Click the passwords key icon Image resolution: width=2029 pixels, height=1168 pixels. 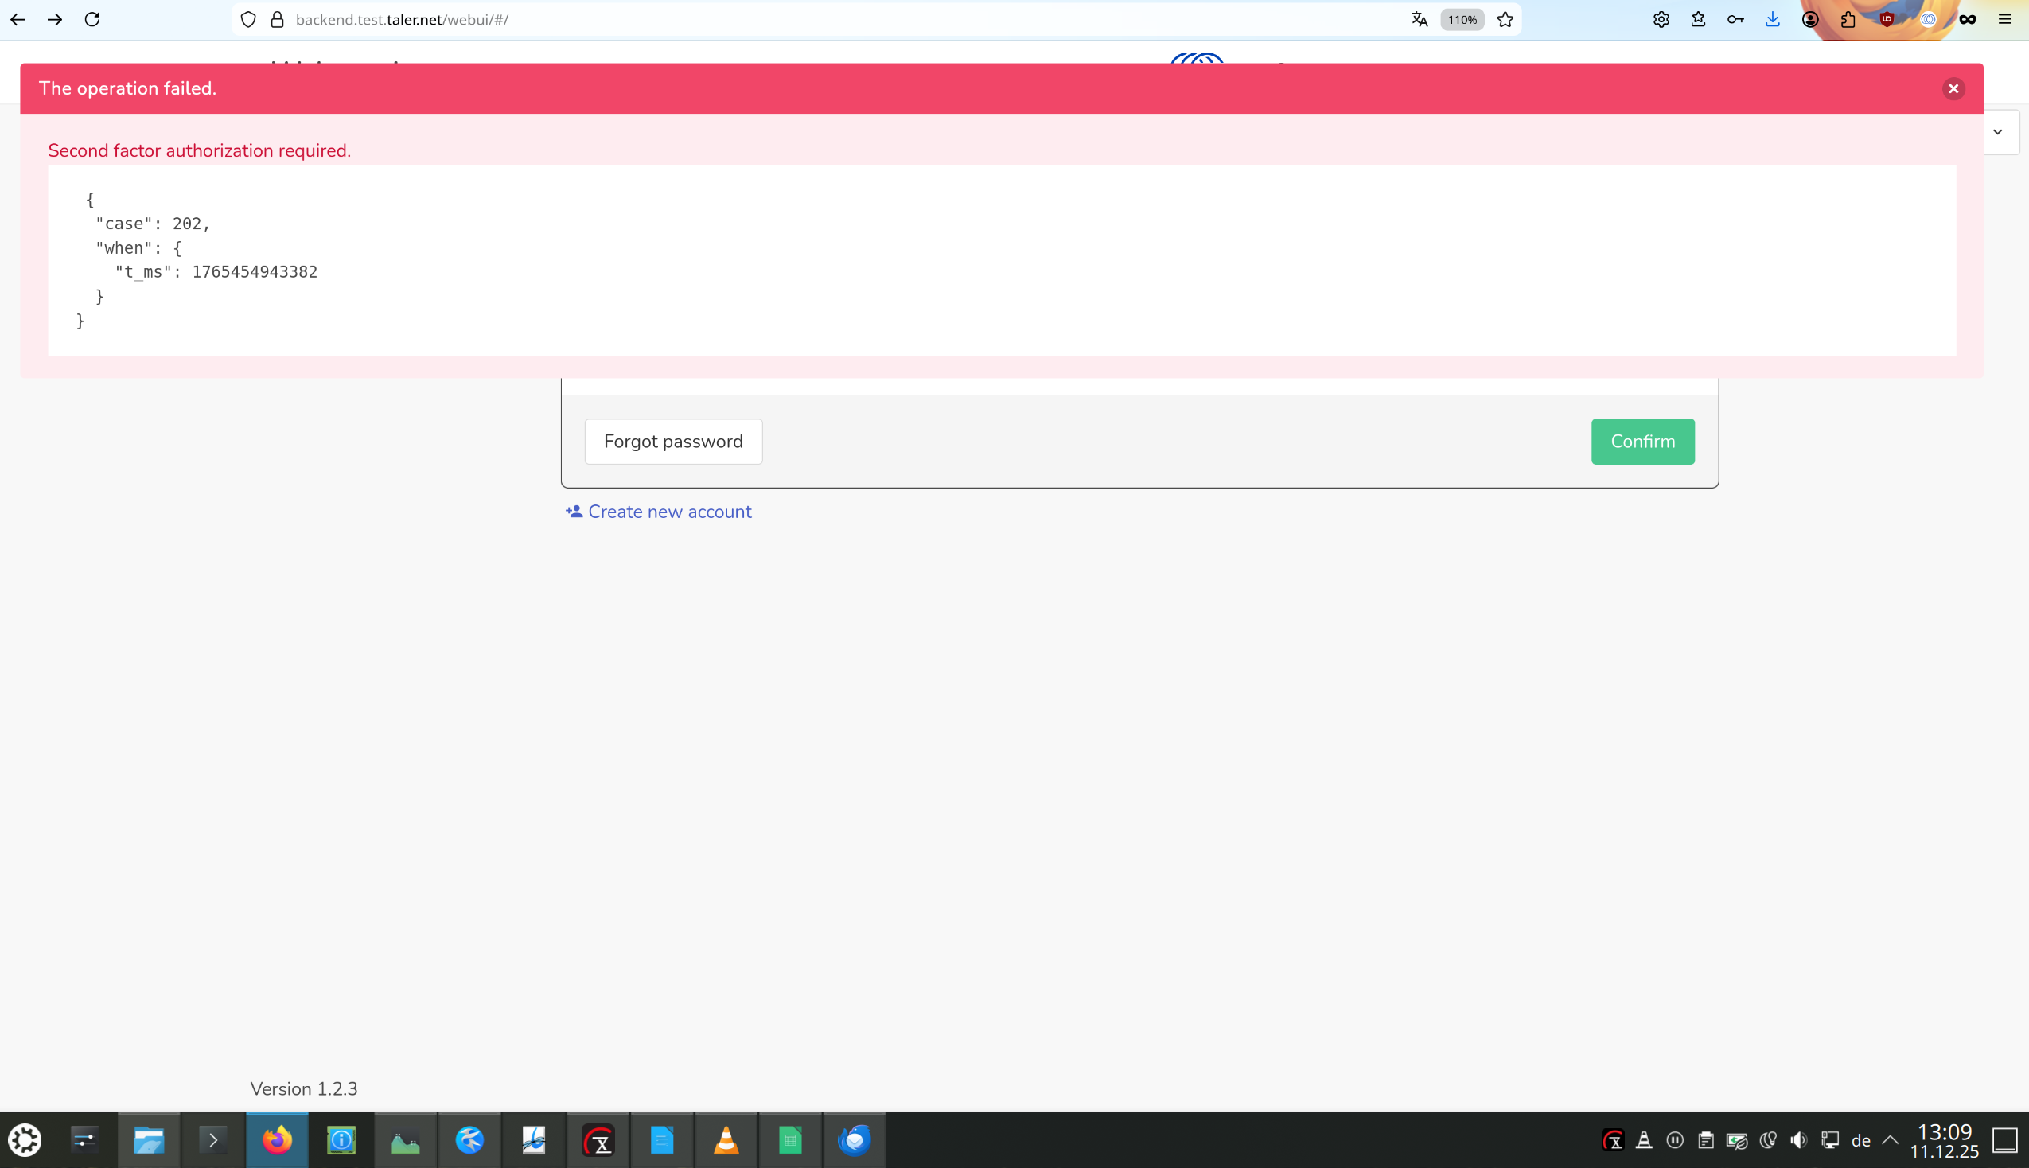[1735, 20]
